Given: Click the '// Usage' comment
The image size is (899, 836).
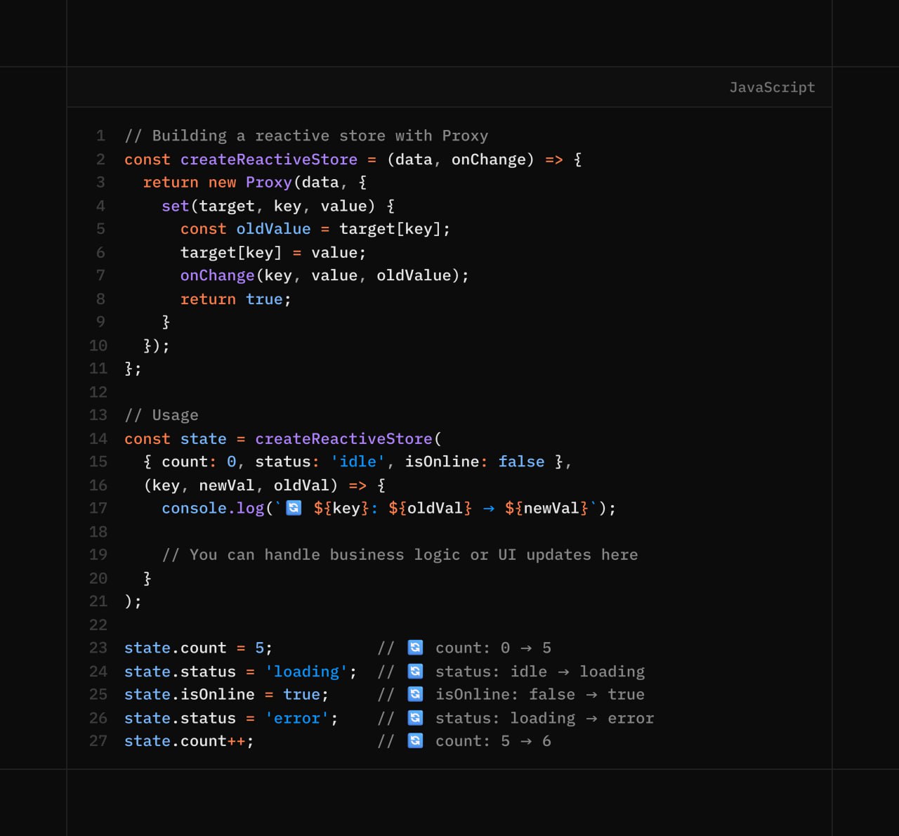Looking at the screenshot, I should coord(162,415).
